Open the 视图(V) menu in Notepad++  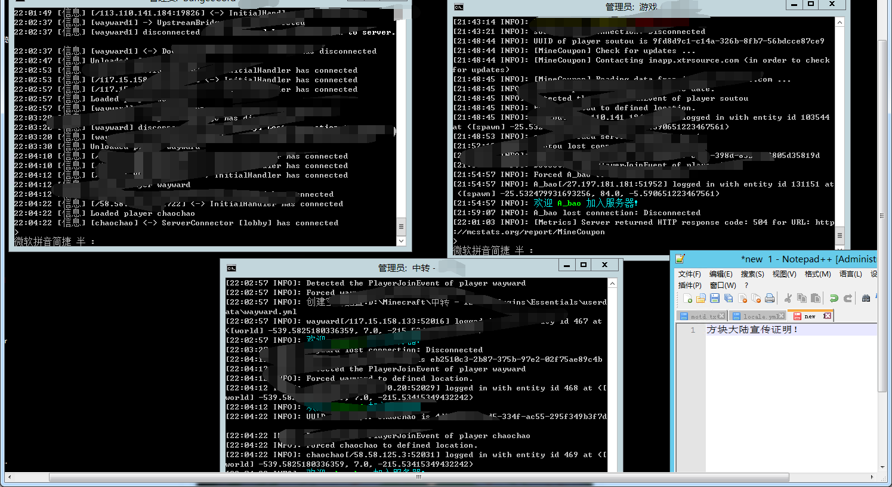coord(784,274)
